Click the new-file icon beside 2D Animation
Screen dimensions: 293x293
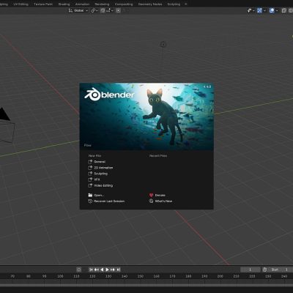pyautogui.click(x=90, y=168)
